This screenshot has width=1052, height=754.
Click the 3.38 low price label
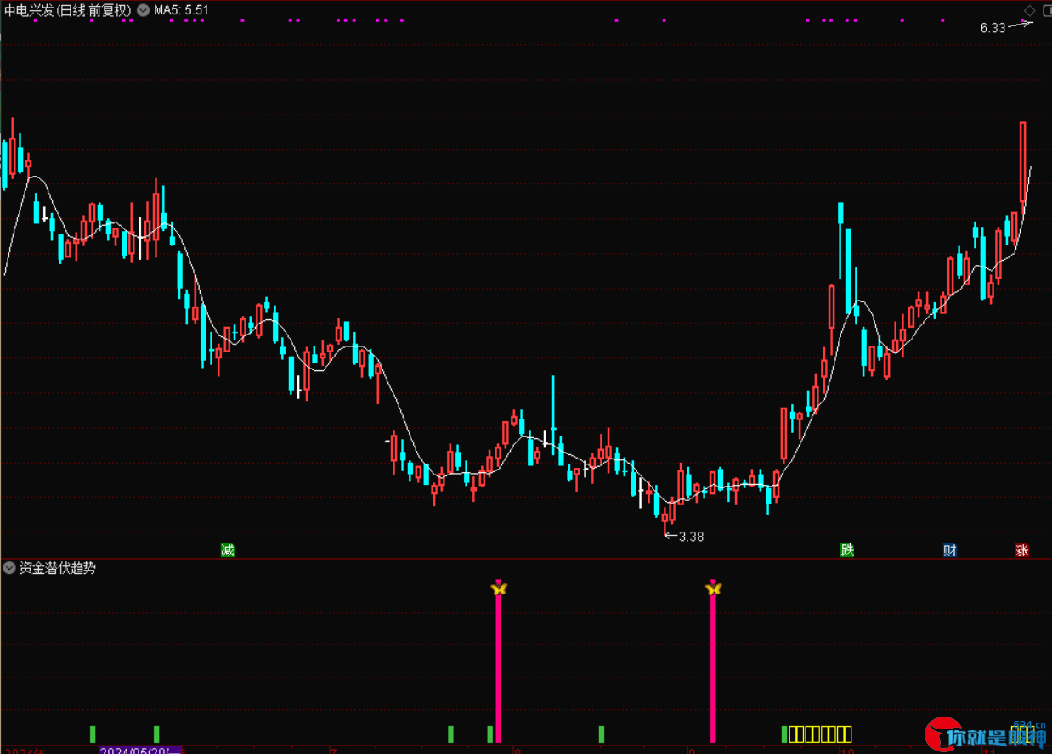tap(691, 537)
